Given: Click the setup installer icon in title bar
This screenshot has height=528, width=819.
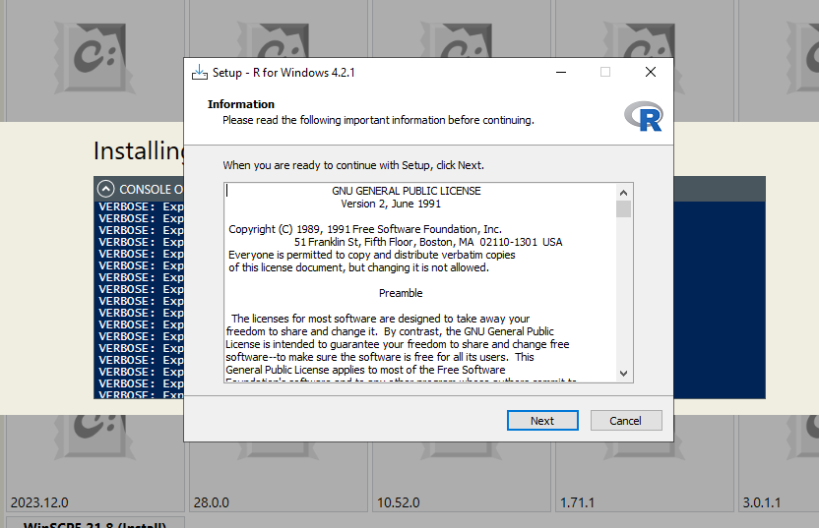Looking at the screenshot, I should click(x=200, y=73).
